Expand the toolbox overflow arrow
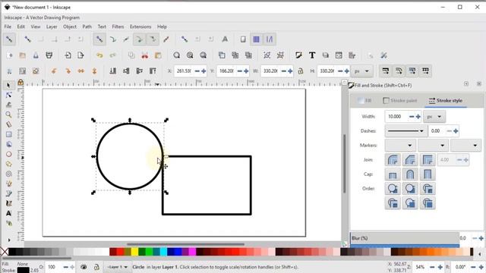This screenshot has height=273, width=486. pos(8,240)
